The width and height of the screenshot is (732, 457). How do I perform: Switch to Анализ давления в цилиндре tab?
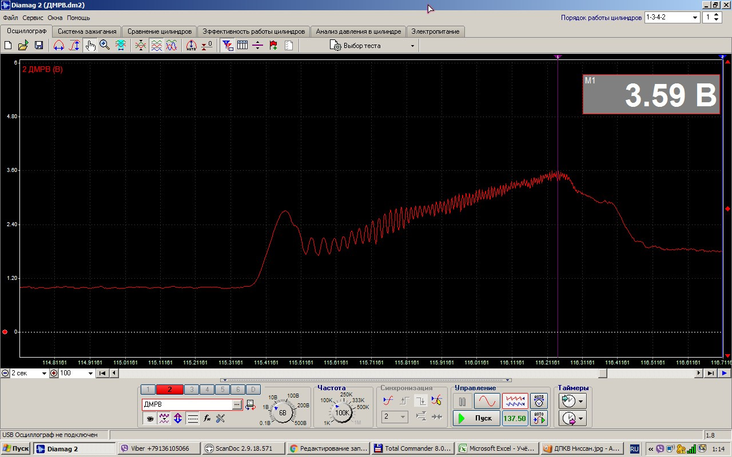359,31
